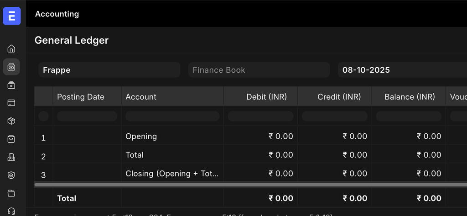Click the Debit (INR) column header
467x216 pixels.
[x=260, y=97]
